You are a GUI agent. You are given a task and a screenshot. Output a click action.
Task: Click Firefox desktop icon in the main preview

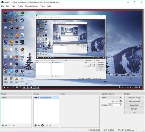tap(17, 57)
